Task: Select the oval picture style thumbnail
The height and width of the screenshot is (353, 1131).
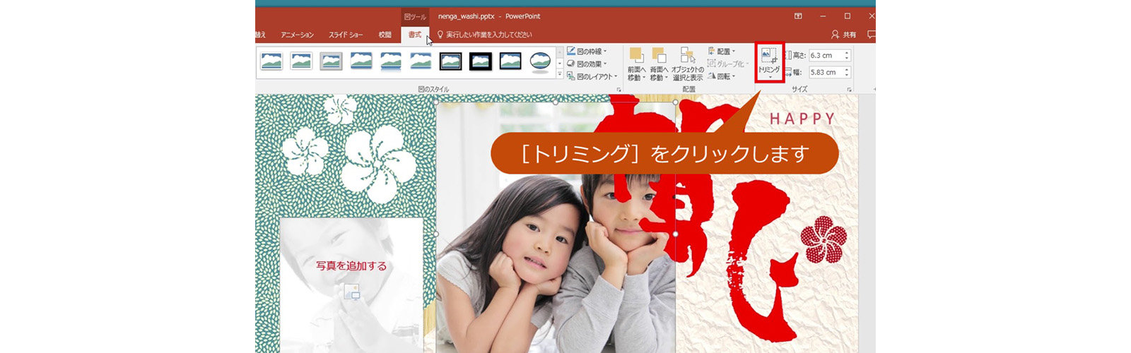Action: (541, 61)
